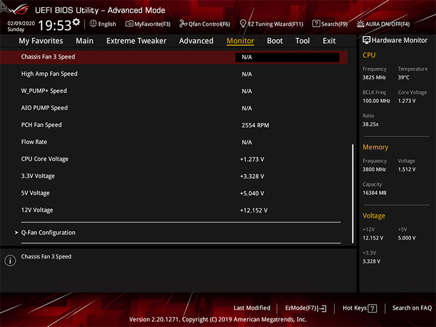This screenshot has width=436, height=327.
Task: Switch to EzMode(F7)
Action: (x=300, y=308)
